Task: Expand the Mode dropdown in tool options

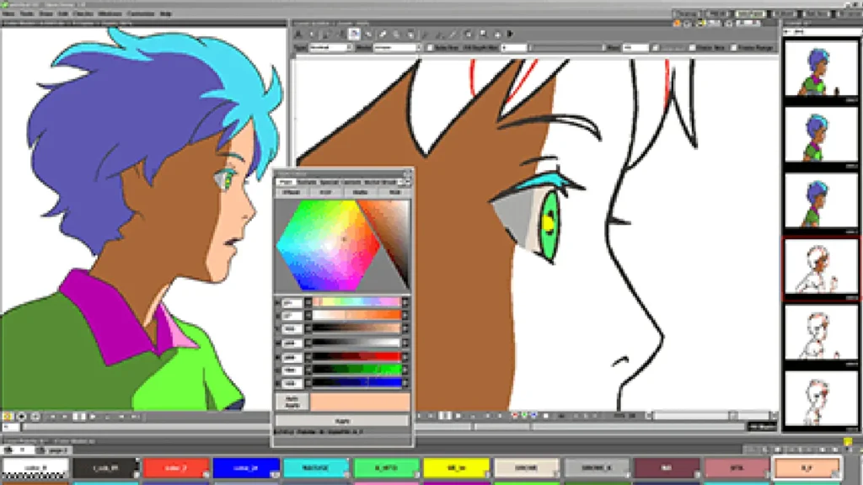Action: [x=396, y=48]
